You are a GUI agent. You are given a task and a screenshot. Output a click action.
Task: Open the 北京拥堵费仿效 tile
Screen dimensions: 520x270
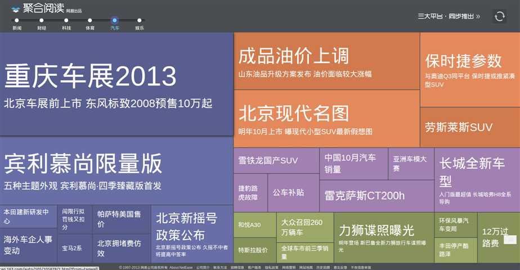[x=122, y=249]
